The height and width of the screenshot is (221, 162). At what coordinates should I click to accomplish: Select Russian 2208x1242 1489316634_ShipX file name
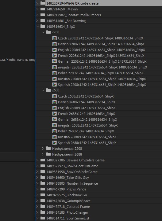coord(102,79)
